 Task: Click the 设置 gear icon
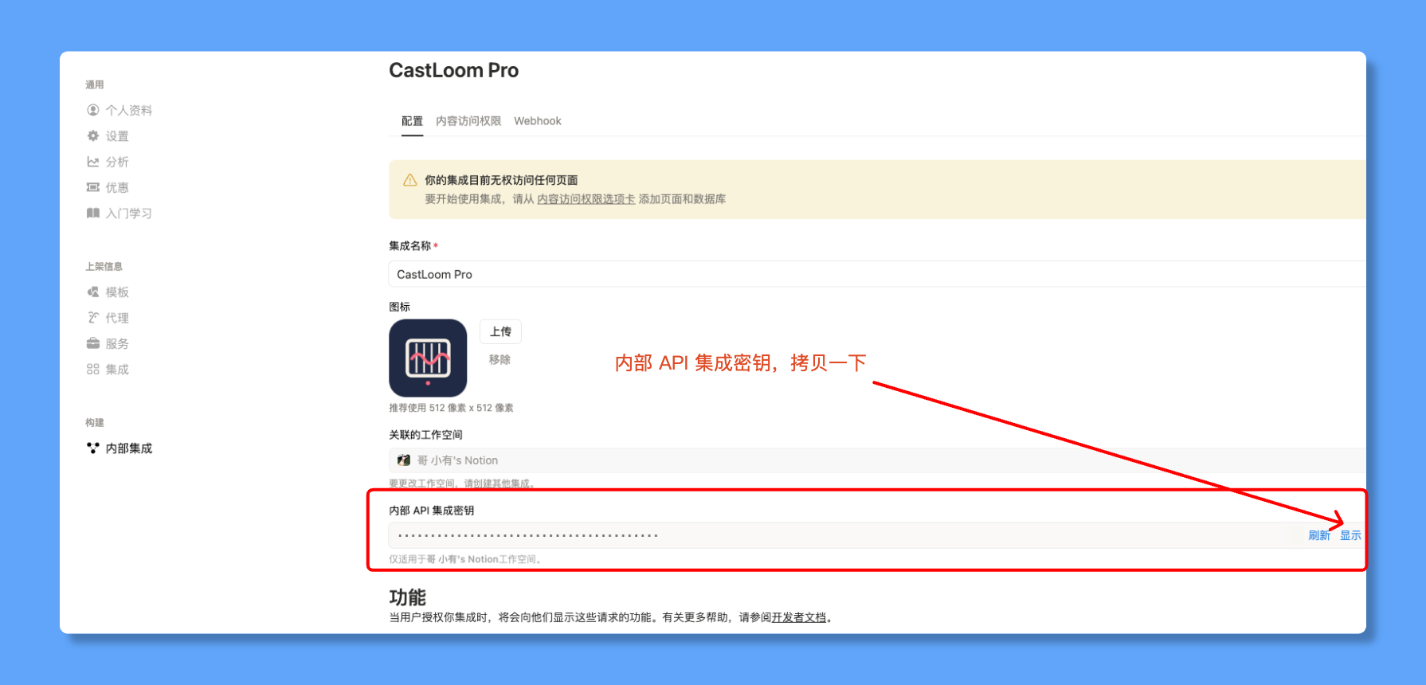pos(93,136)
